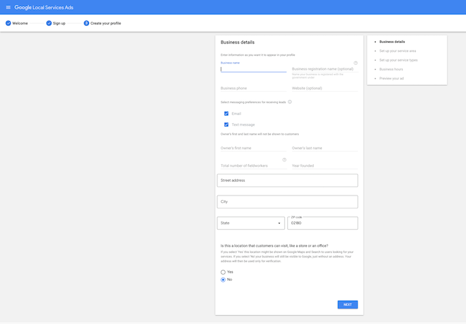Image resolution: width=466 pixels, height=324 pixels.
Task: Click the Welcome step checkmark icon
Action: tap(8, 23)
